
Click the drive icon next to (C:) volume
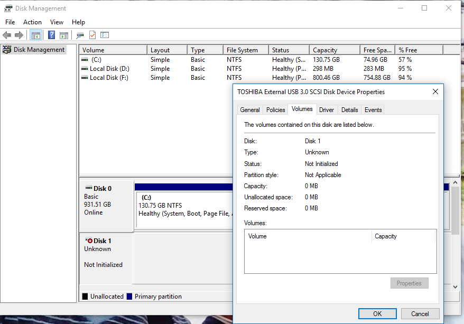tap(85, 60)
